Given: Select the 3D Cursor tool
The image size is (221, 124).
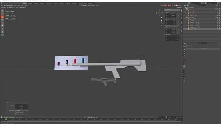Looking at the screenshot, I should point(2,13).
